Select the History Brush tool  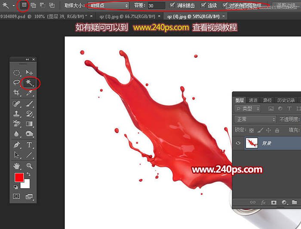[29, 114]
